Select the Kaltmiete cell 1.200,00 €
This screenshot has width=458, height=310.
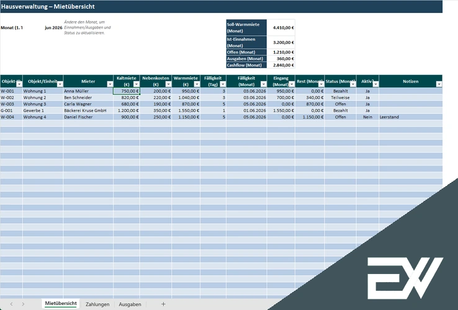[127, 110]
